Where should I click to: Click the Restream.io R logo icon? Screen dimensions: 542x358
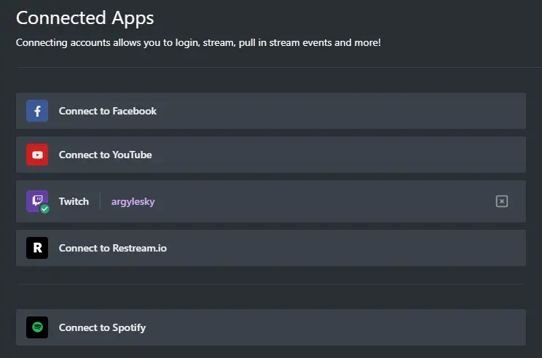click(x=37, y=248)
